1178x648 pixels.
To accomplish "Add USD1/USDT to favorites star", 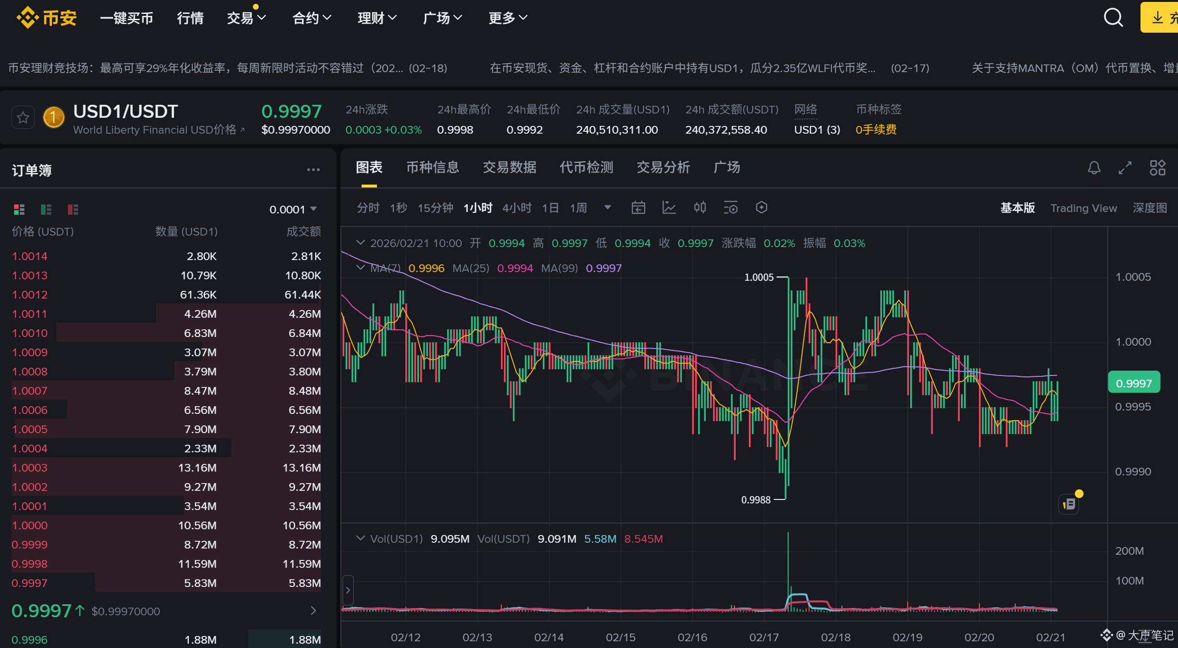I will point(23,118).
